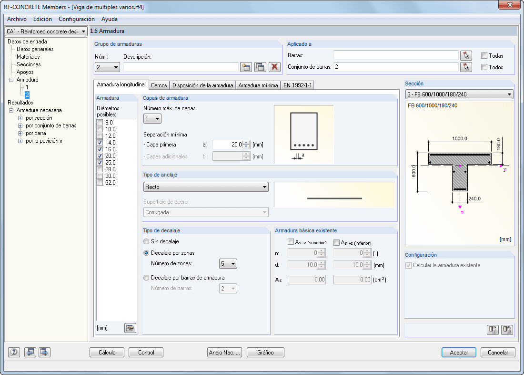
Task: Click the help icon at bottom left
Action: click(x=14, y=352)
